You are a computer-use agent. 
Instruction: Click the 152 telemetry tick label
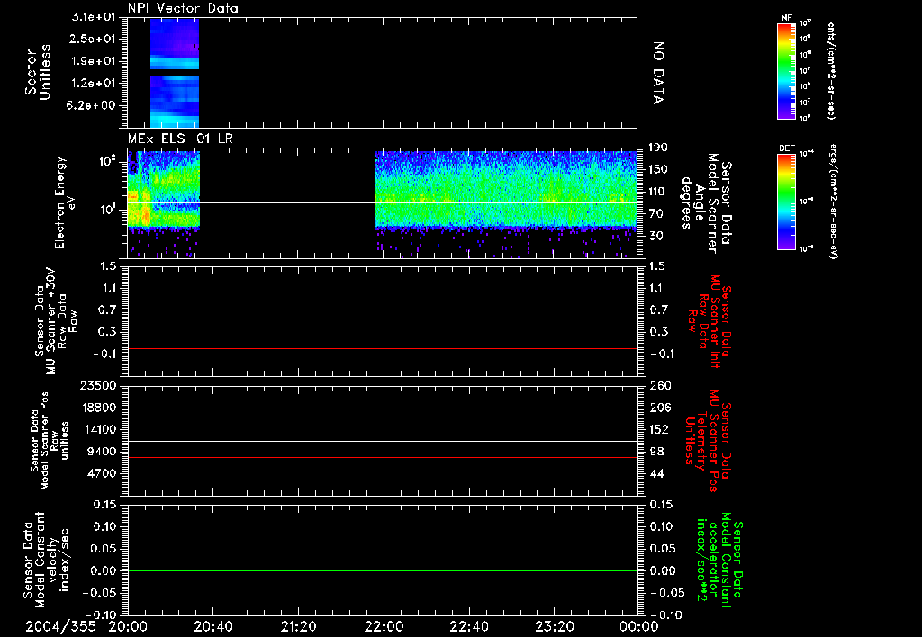658,429
